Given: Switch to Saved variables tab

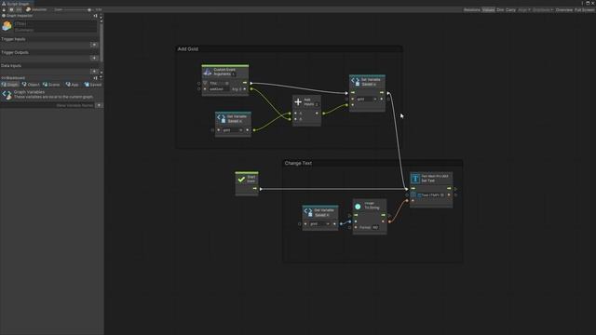Looking at the screenshot, I should click(93, 85).
